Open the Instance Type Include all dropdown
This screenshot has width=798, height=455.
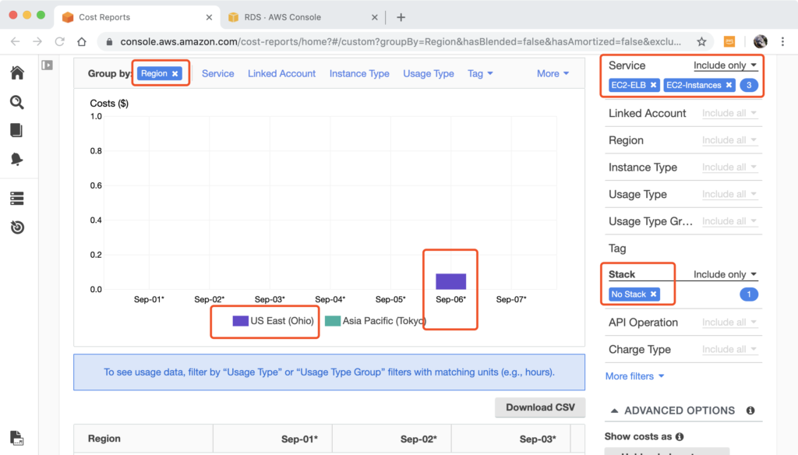[x=729, y=167]
